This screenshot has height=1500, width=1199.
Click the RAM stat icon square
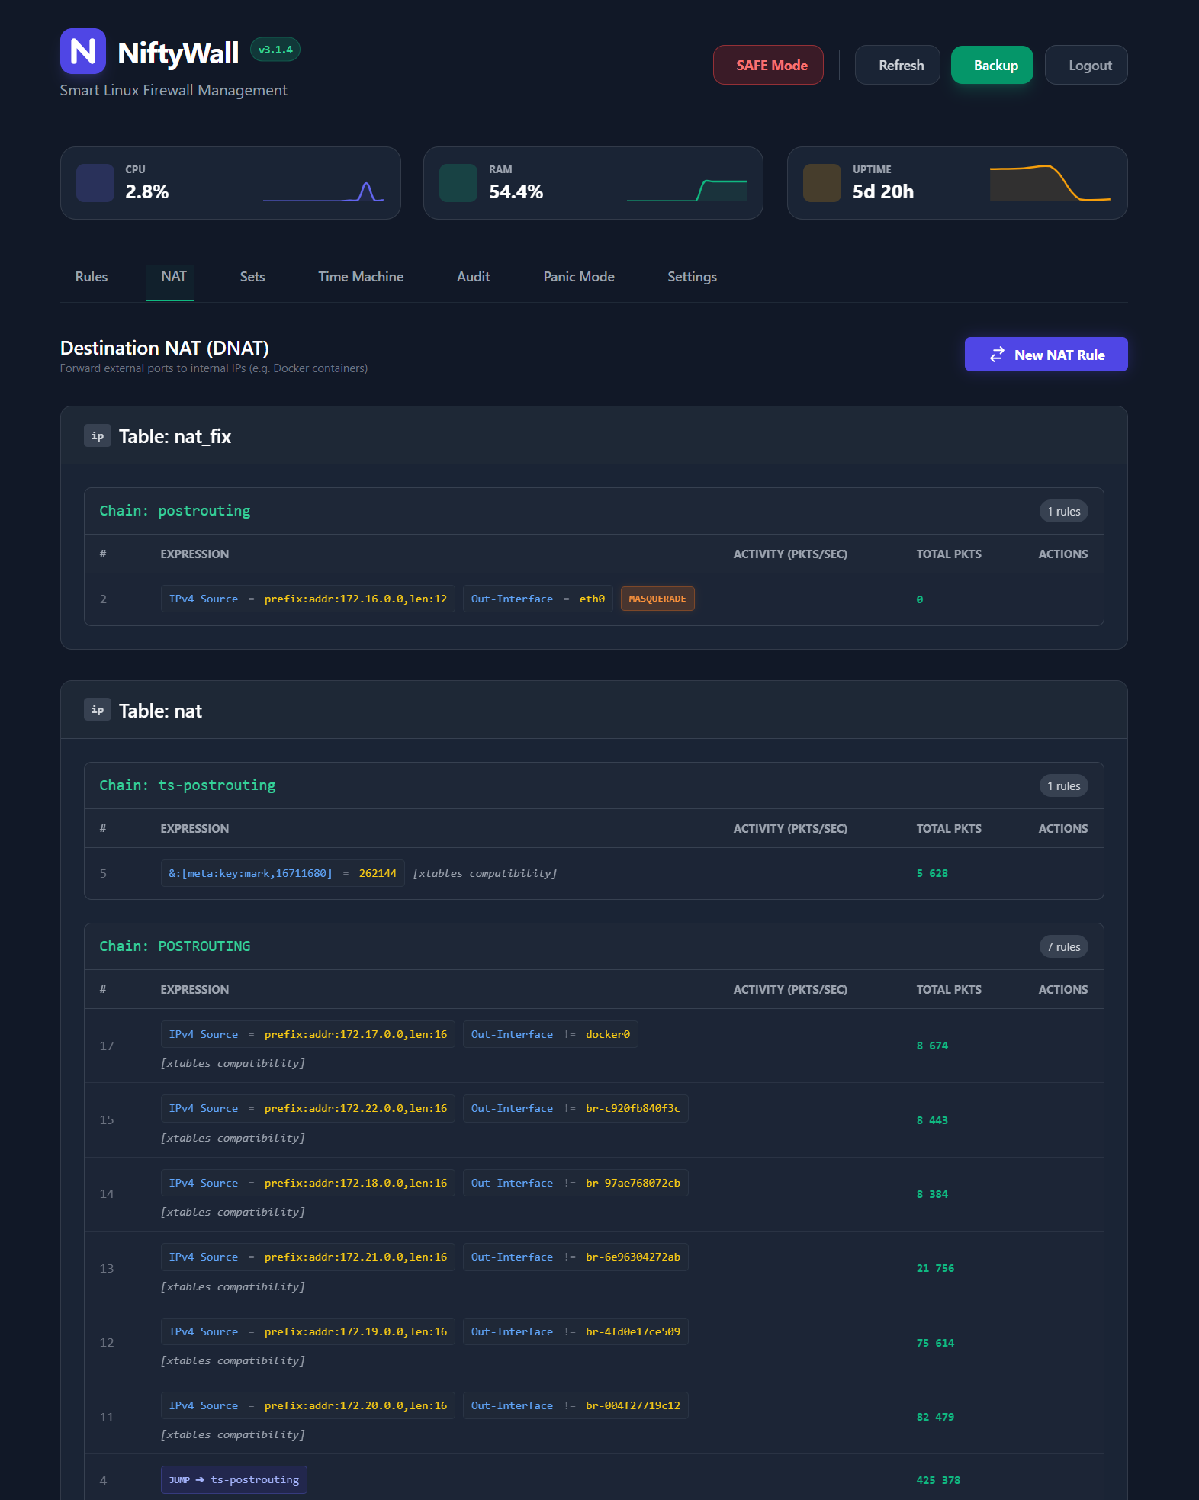click(458, 183)
